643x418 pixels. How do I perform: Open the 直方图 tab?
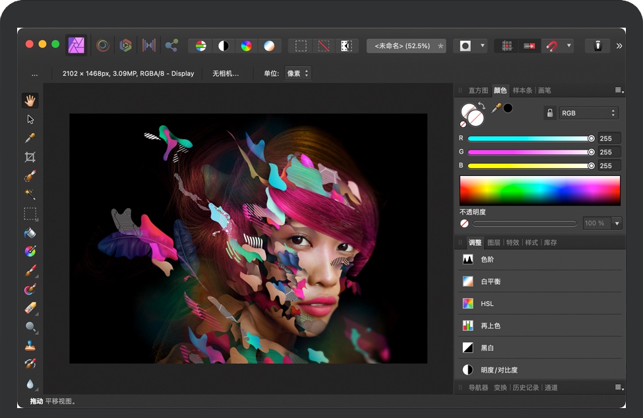[x=477, y=90]
